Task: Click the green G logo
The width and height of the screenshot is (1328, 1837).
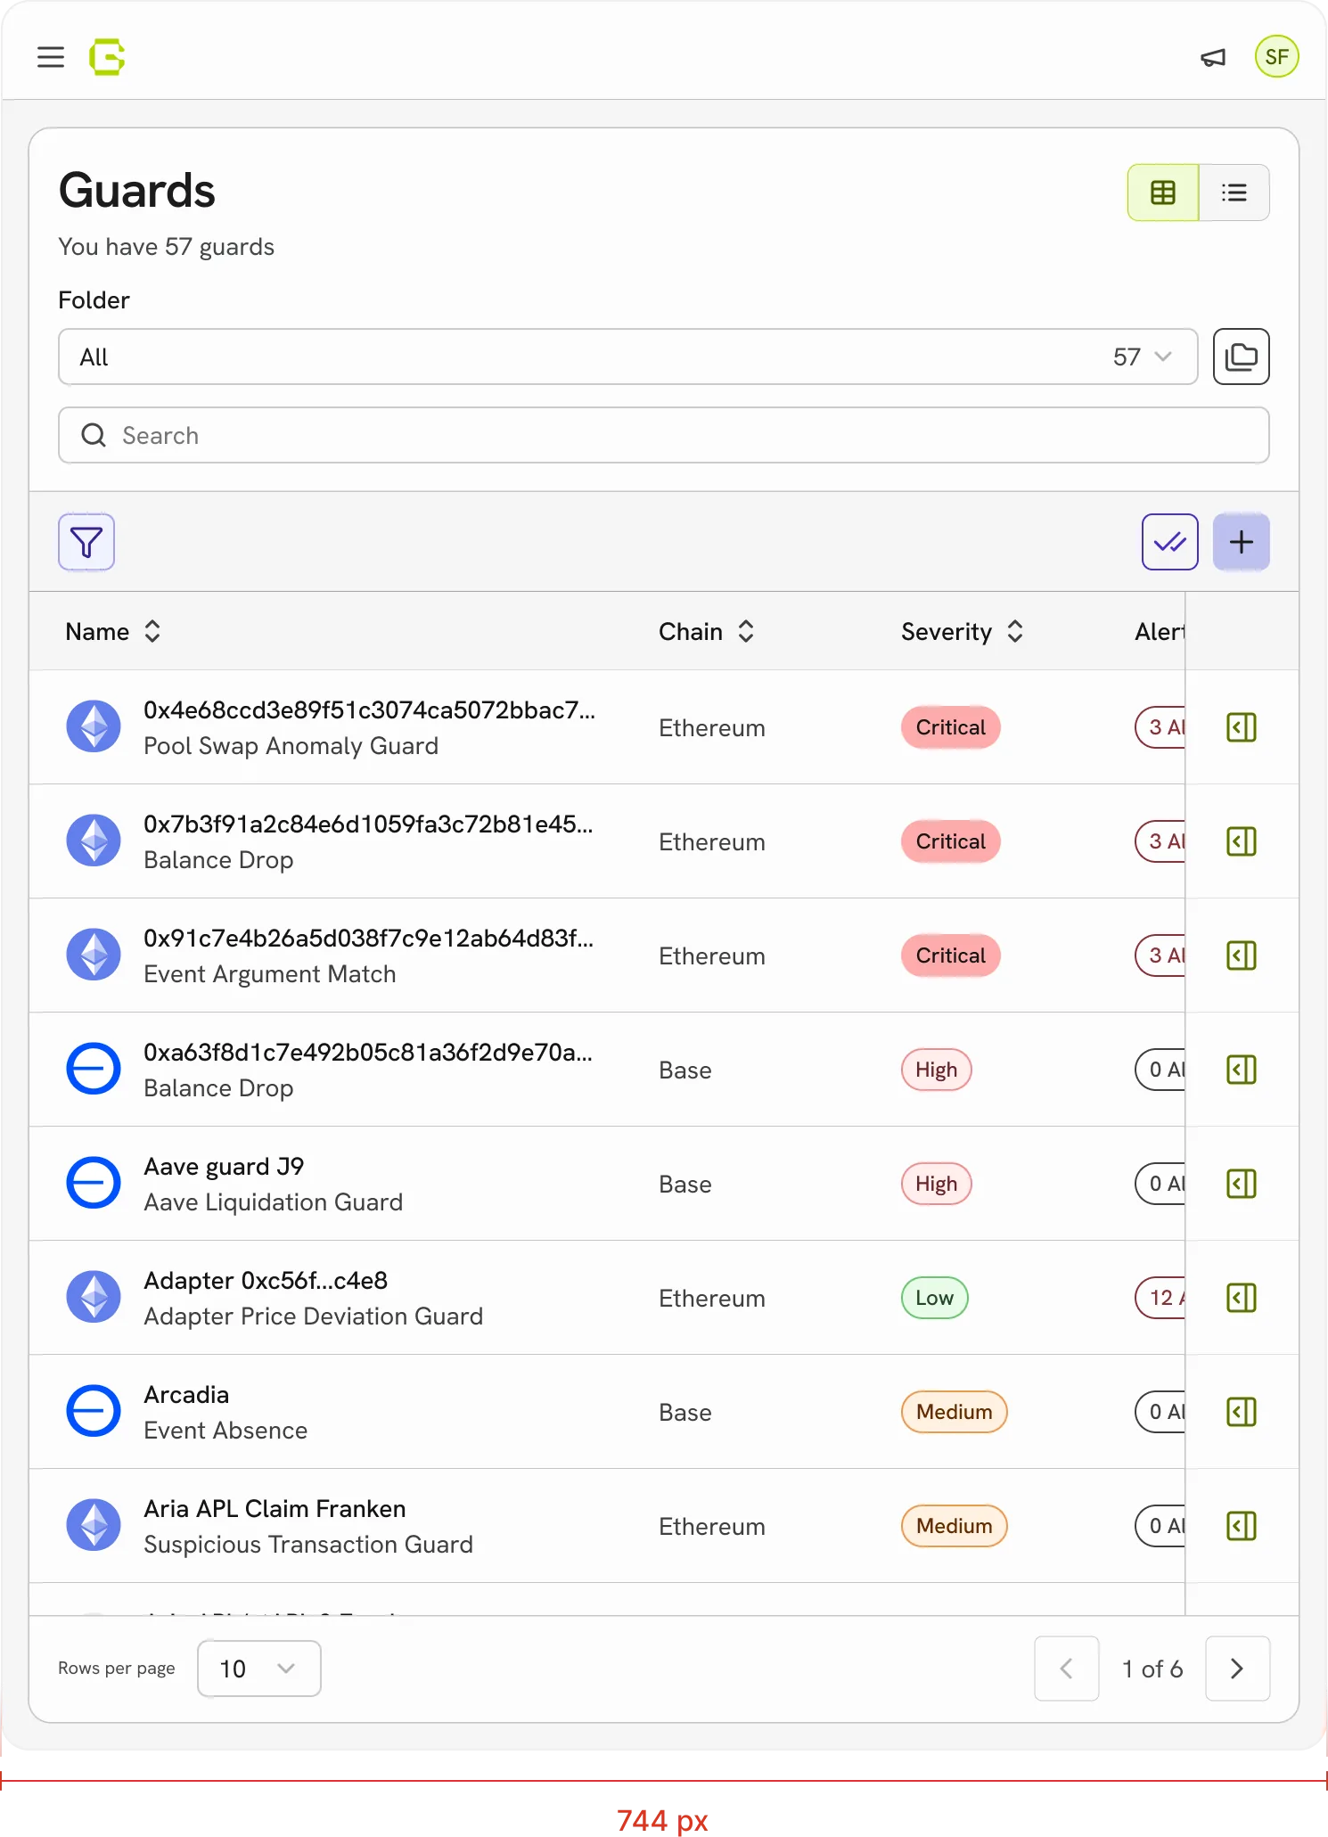Action: click(107, 57)
